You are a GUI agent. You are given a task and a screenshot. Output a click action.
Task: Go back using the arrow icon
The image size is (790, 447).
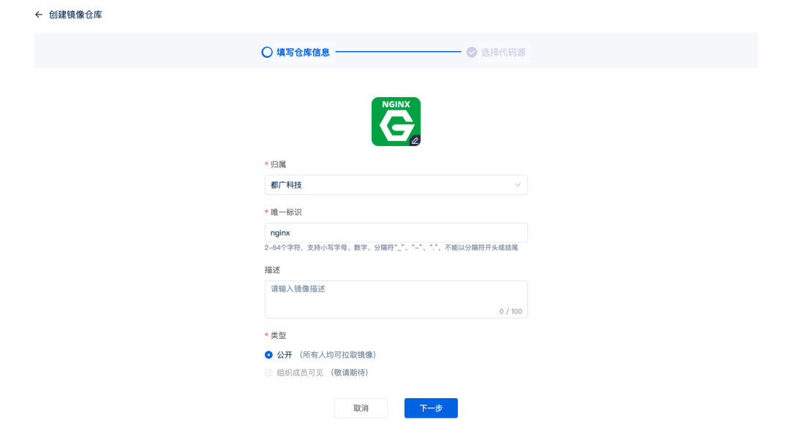click(x=39, y=15)
